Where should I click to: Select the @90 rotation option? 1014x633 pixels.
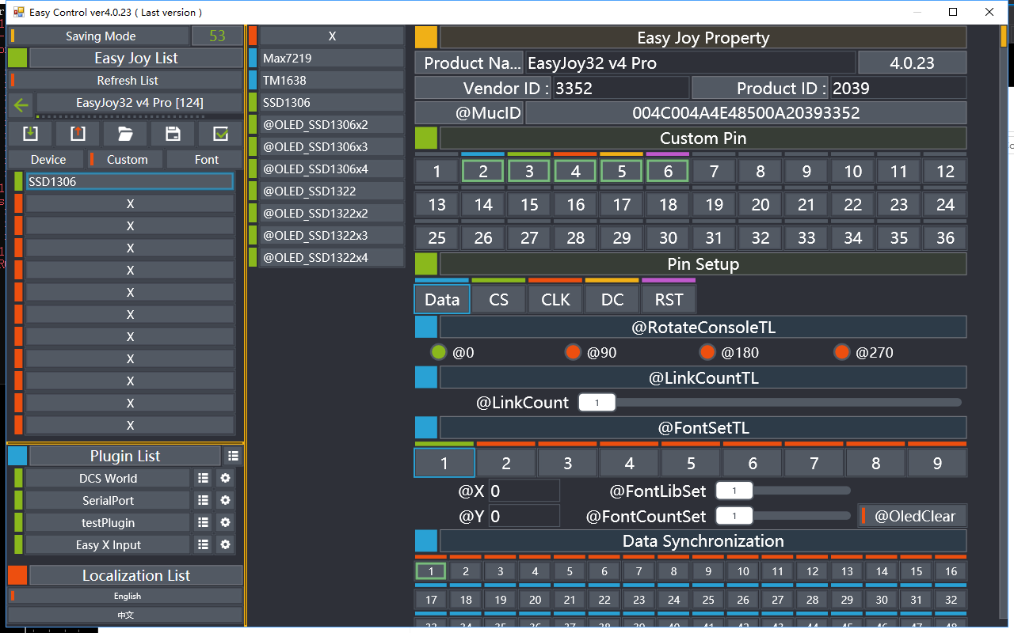coord(573,352)
